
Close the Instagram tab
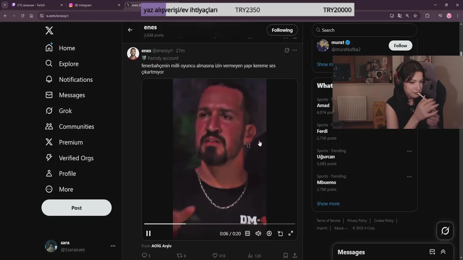pyautogui.click(x=119, y=5)
